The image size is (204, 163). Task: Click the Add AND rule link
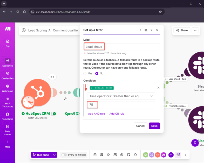pos(96,114)
